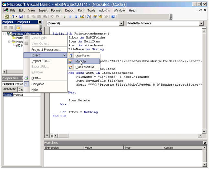Screen dimensions: 209x169
Task: Click the blue Help question mark icon
Action: tap(113, 17)
